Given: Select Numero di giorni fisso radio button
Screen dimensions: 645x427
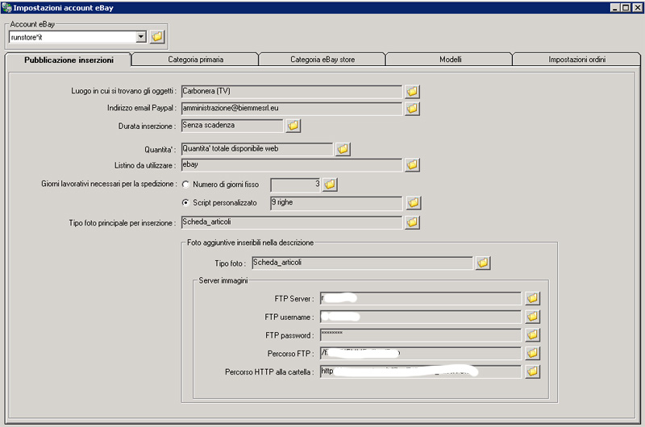Looking at the screenshot, I should 185,184.
